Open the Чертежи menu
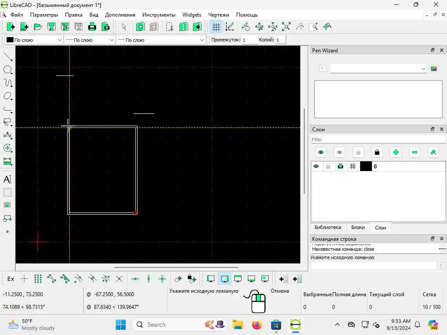The height and width of the screenshot is (335, 447). point(218,15)
